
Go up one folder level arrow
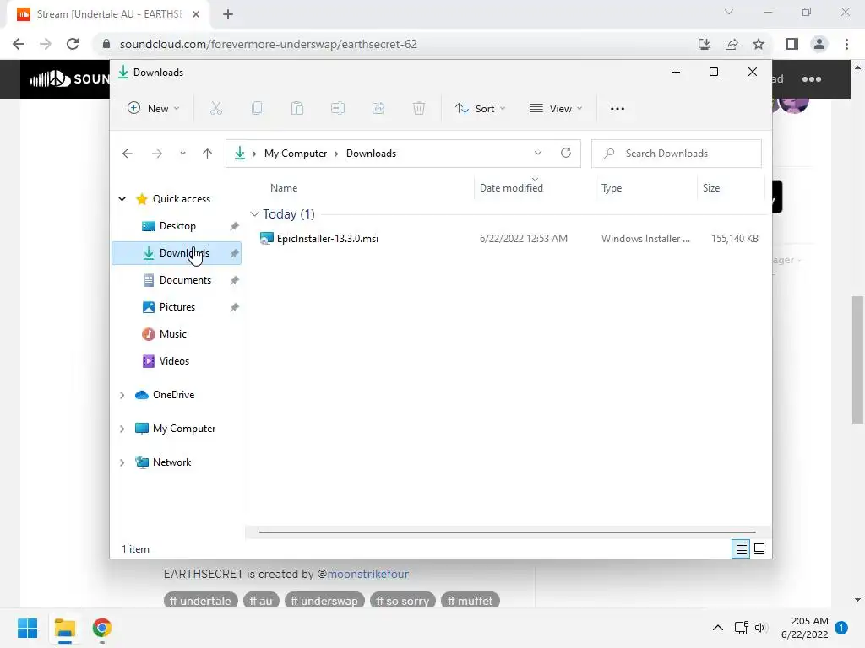pos(208,154)
